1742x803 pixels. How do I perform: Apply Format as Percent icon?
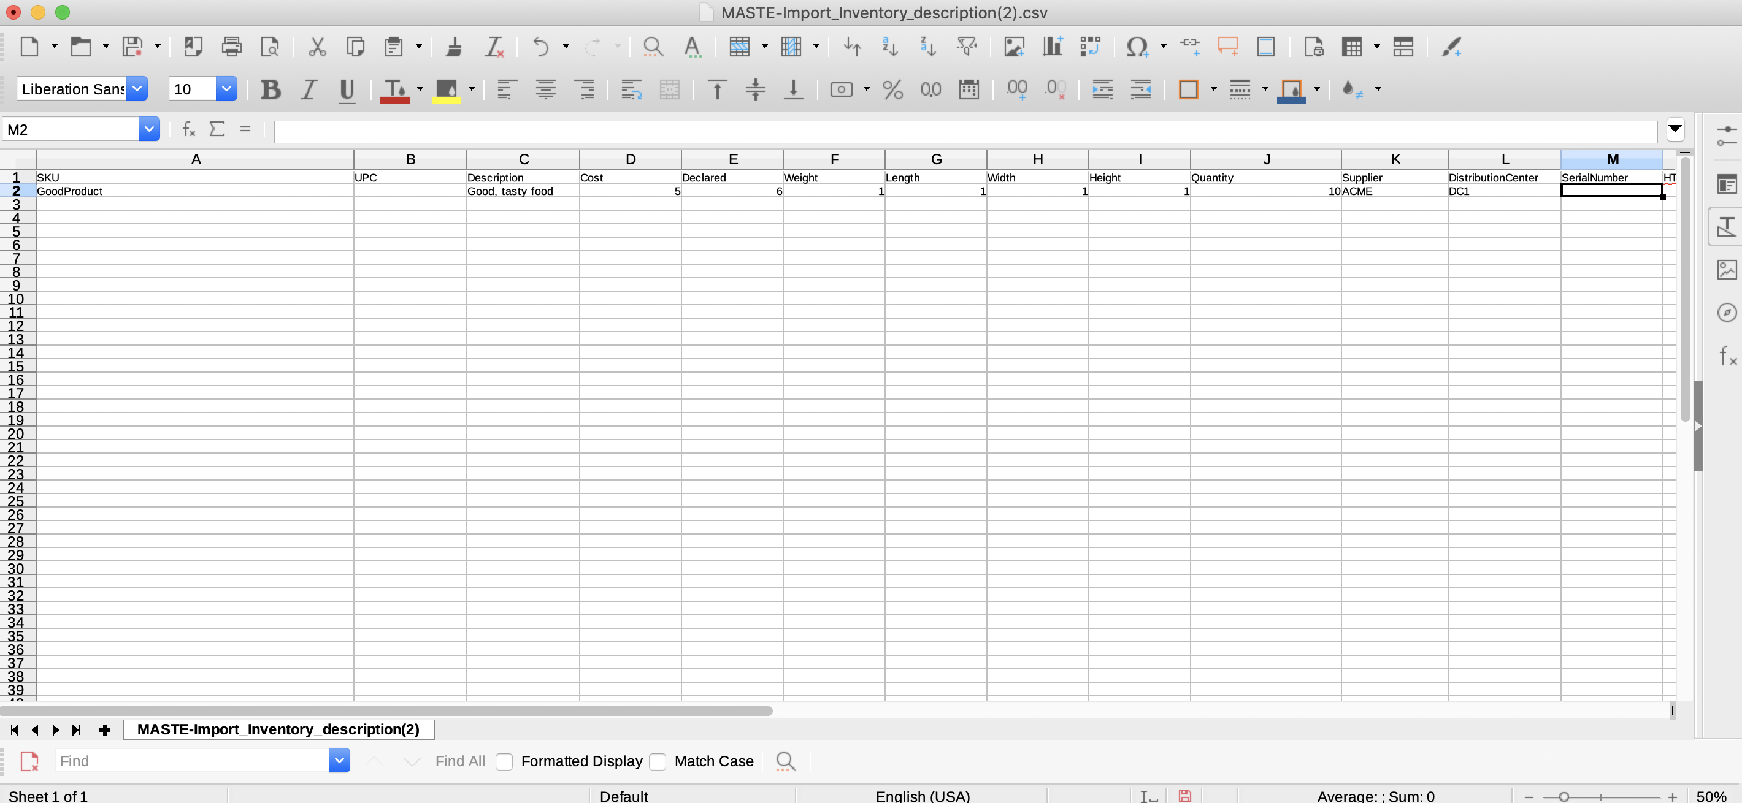[892, 89]
